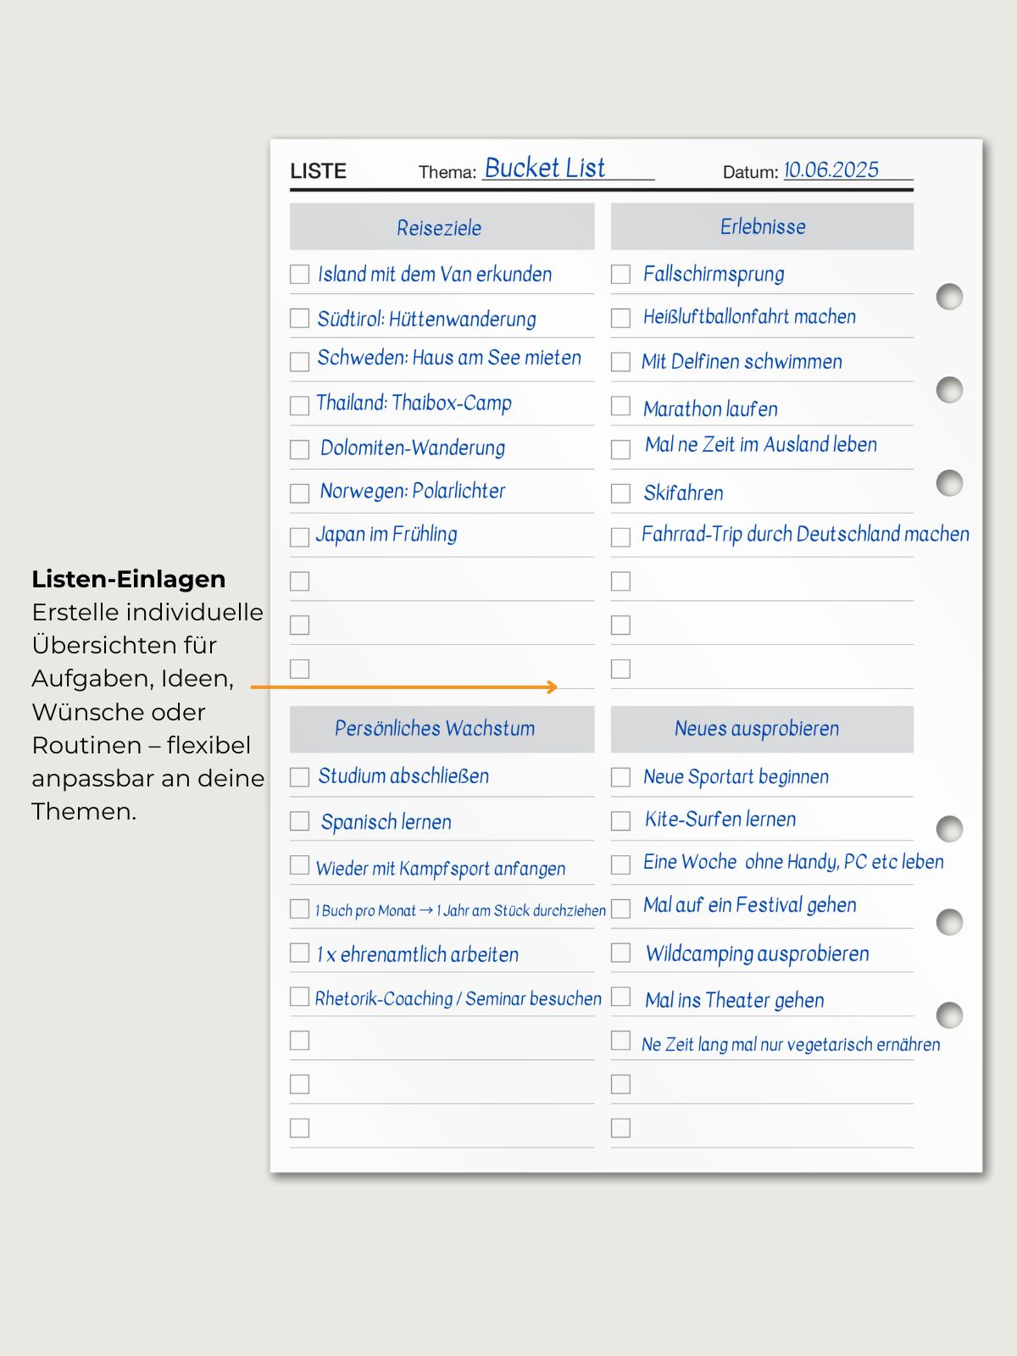Tick the 'Marathon laufen' checkbox
Screen dimensions: 1017x1356
point(620,406)
